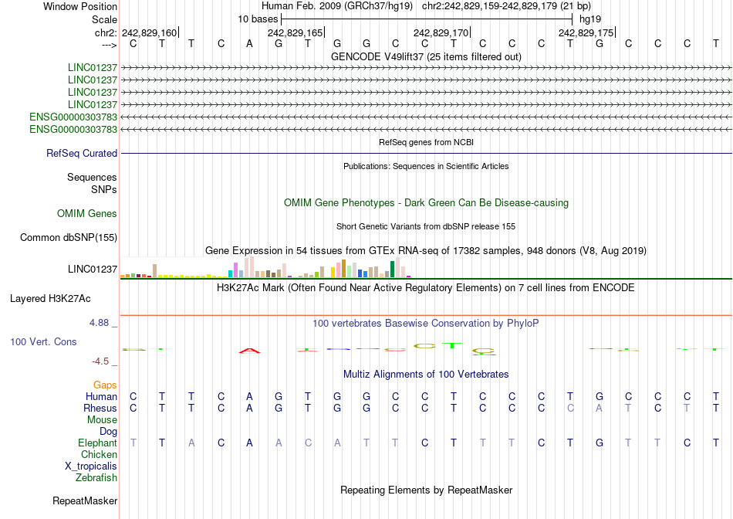Select the X_tropicalis alignment row label
733x519 pixels.
pos(91,466)
